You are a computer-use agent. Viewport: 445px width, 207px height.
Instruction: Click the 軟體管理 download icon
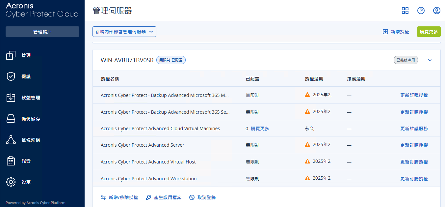click(11, 98)
